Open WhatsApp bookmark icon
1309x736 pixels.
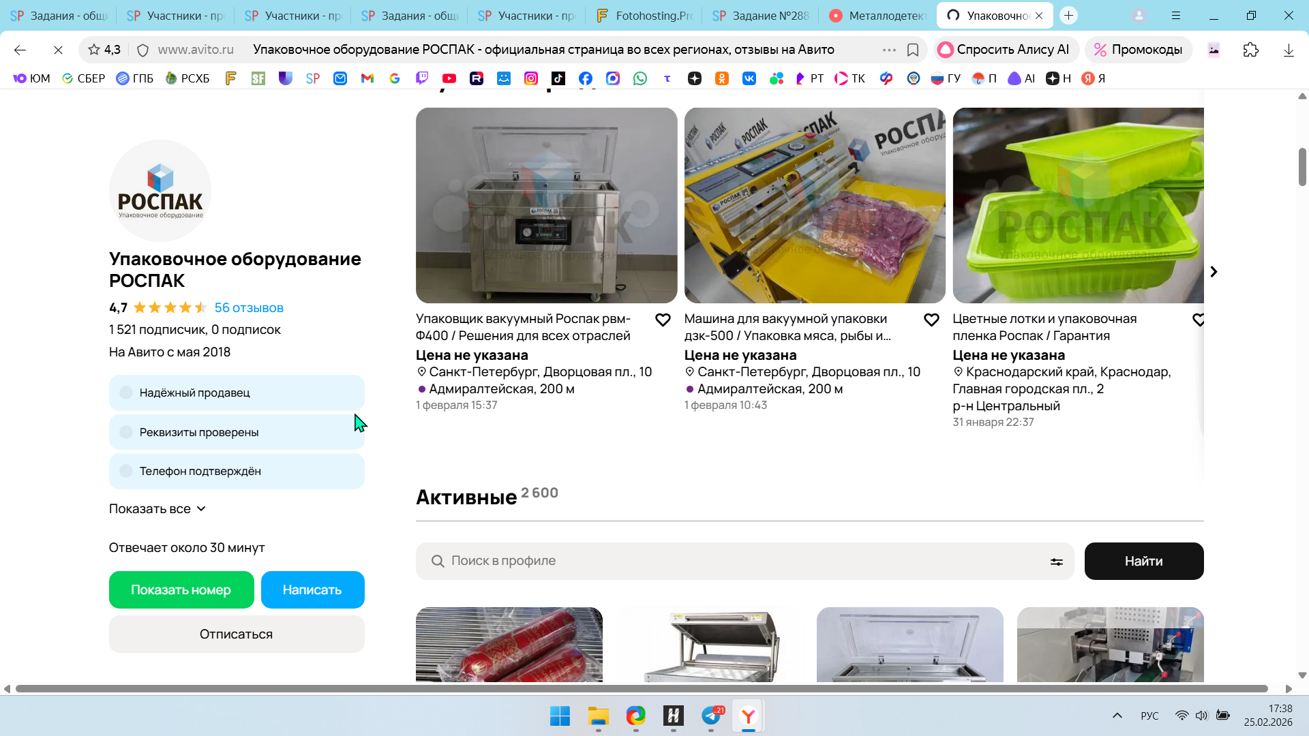640,78
